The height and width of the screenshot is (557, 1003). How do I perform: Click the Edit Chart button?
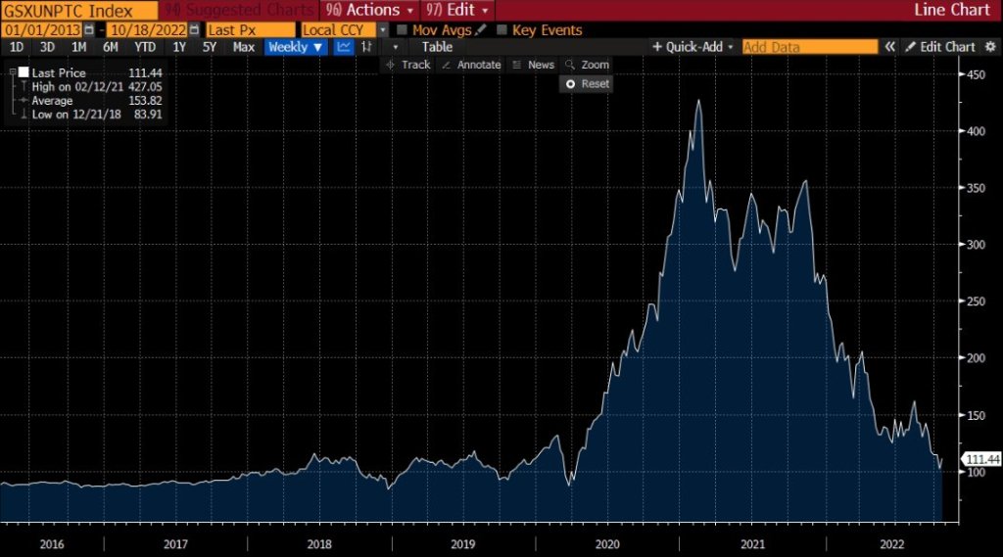[x=940, y=47]
